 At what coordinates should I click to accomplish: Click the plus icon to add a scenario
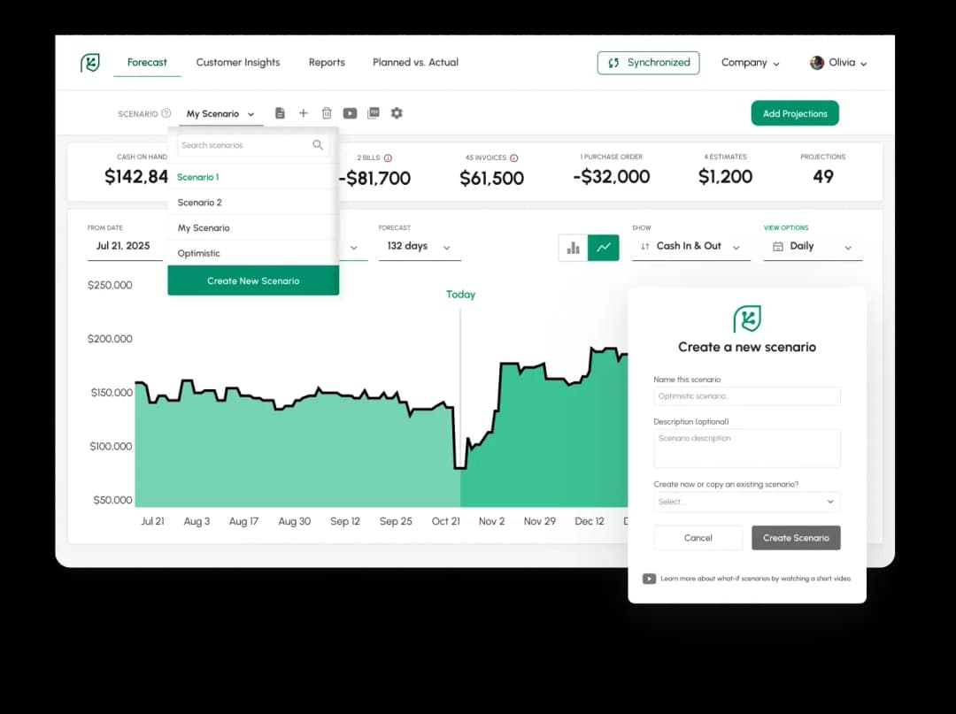[303, 112]
